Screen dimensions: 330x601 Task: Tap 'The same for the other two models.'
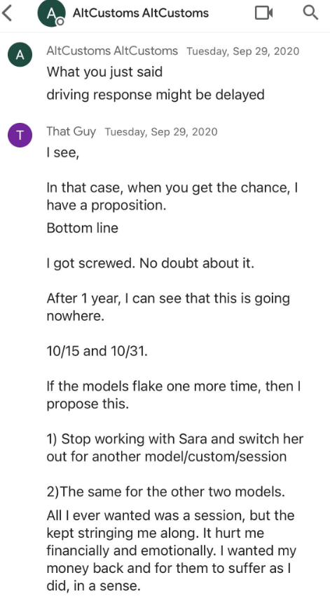point(165,492)
